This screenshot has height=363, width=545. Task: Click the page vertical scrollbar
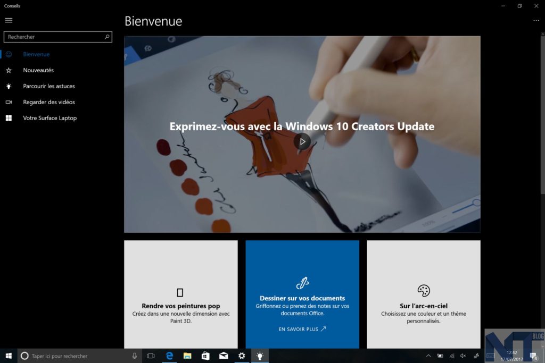tap(542, 114)
